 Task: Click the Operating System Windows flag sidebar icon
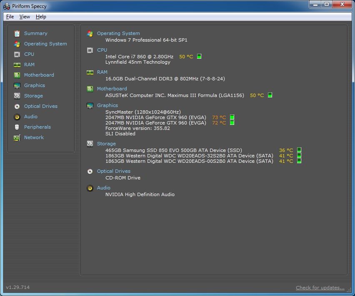(x=17, y=44)
